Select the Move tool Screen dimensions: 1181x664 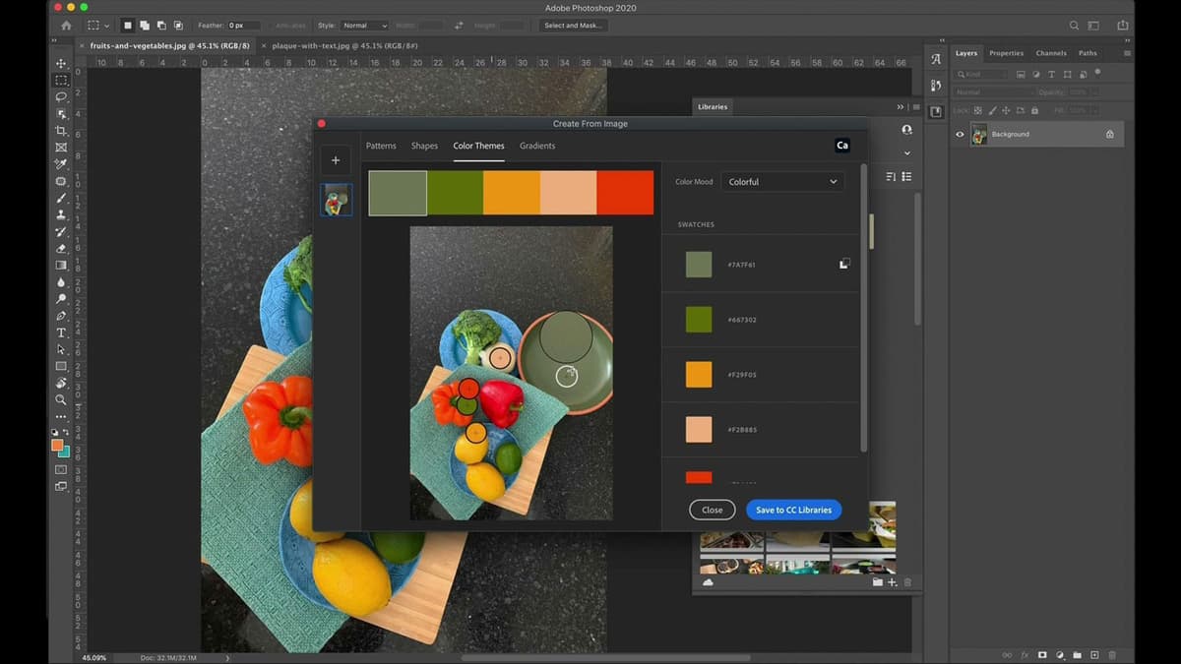(60, 63)
